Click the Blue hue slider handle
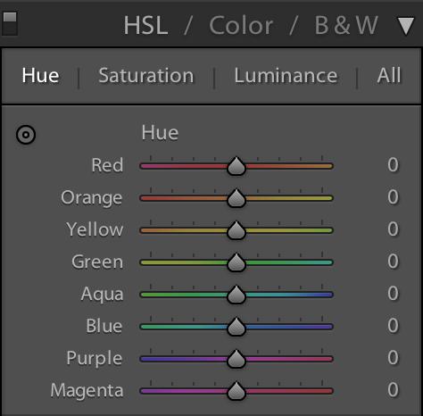The height and width of the screenshot is (416, 423). (x=236, y=327)
